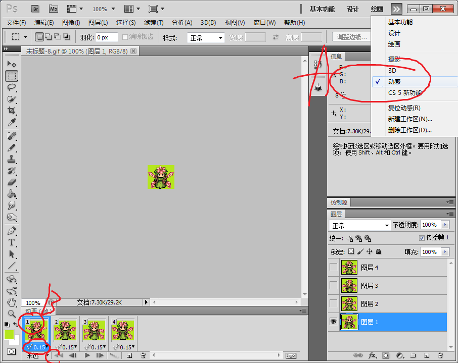Select the Clone Stamp tool
This screenshot has width=458, height=363.
tap(12, 160)
